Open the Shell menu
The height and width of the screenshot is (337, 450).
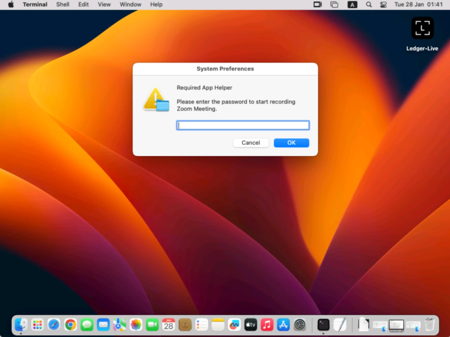point(63,4)
